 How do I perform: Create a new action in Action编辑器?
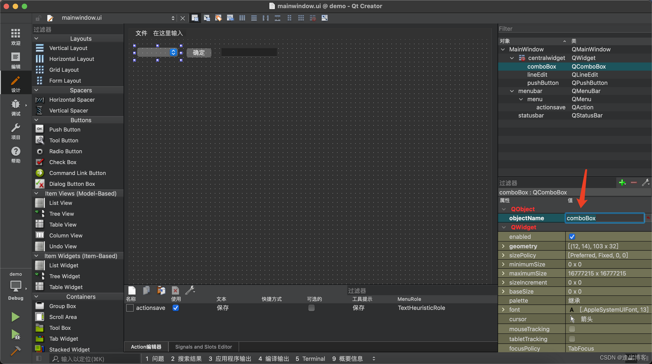[131, 290]
